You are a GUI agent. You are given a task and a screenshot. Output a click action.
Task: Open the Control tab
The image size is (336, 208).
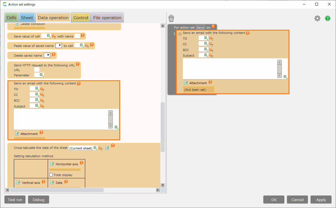(81, 18)
